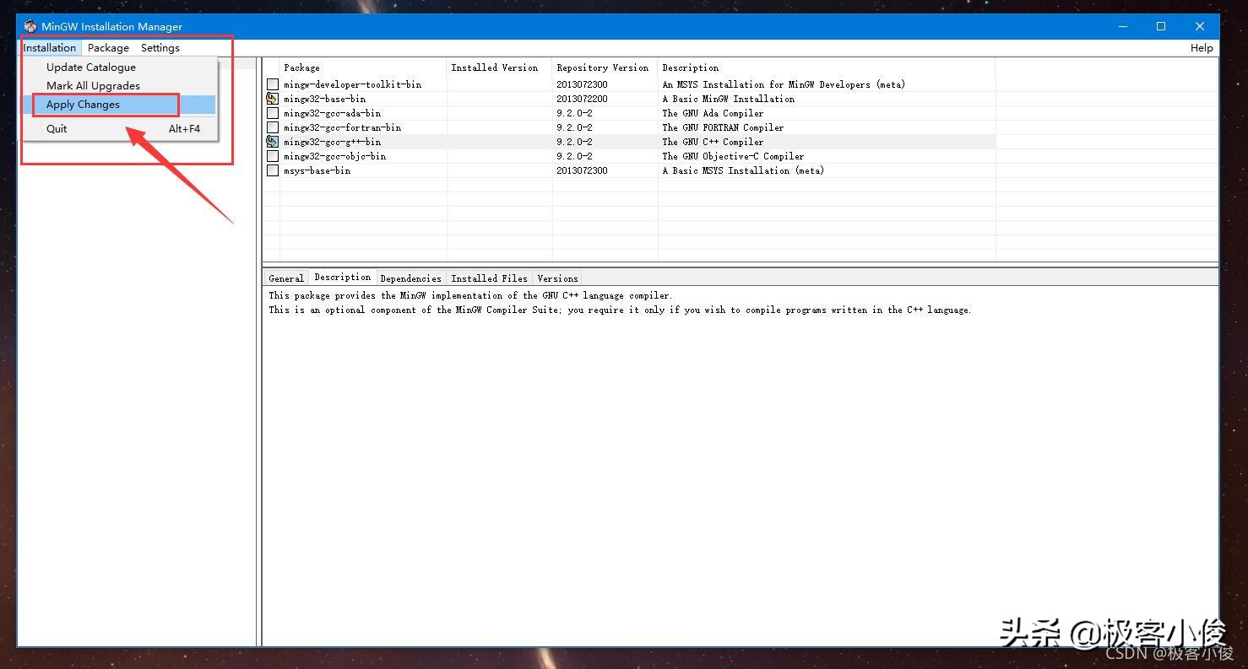The image size is (1248, 669).
Task: Click 'A Basic MSYS Installation (meta)' description
Action: pos(743,170)
